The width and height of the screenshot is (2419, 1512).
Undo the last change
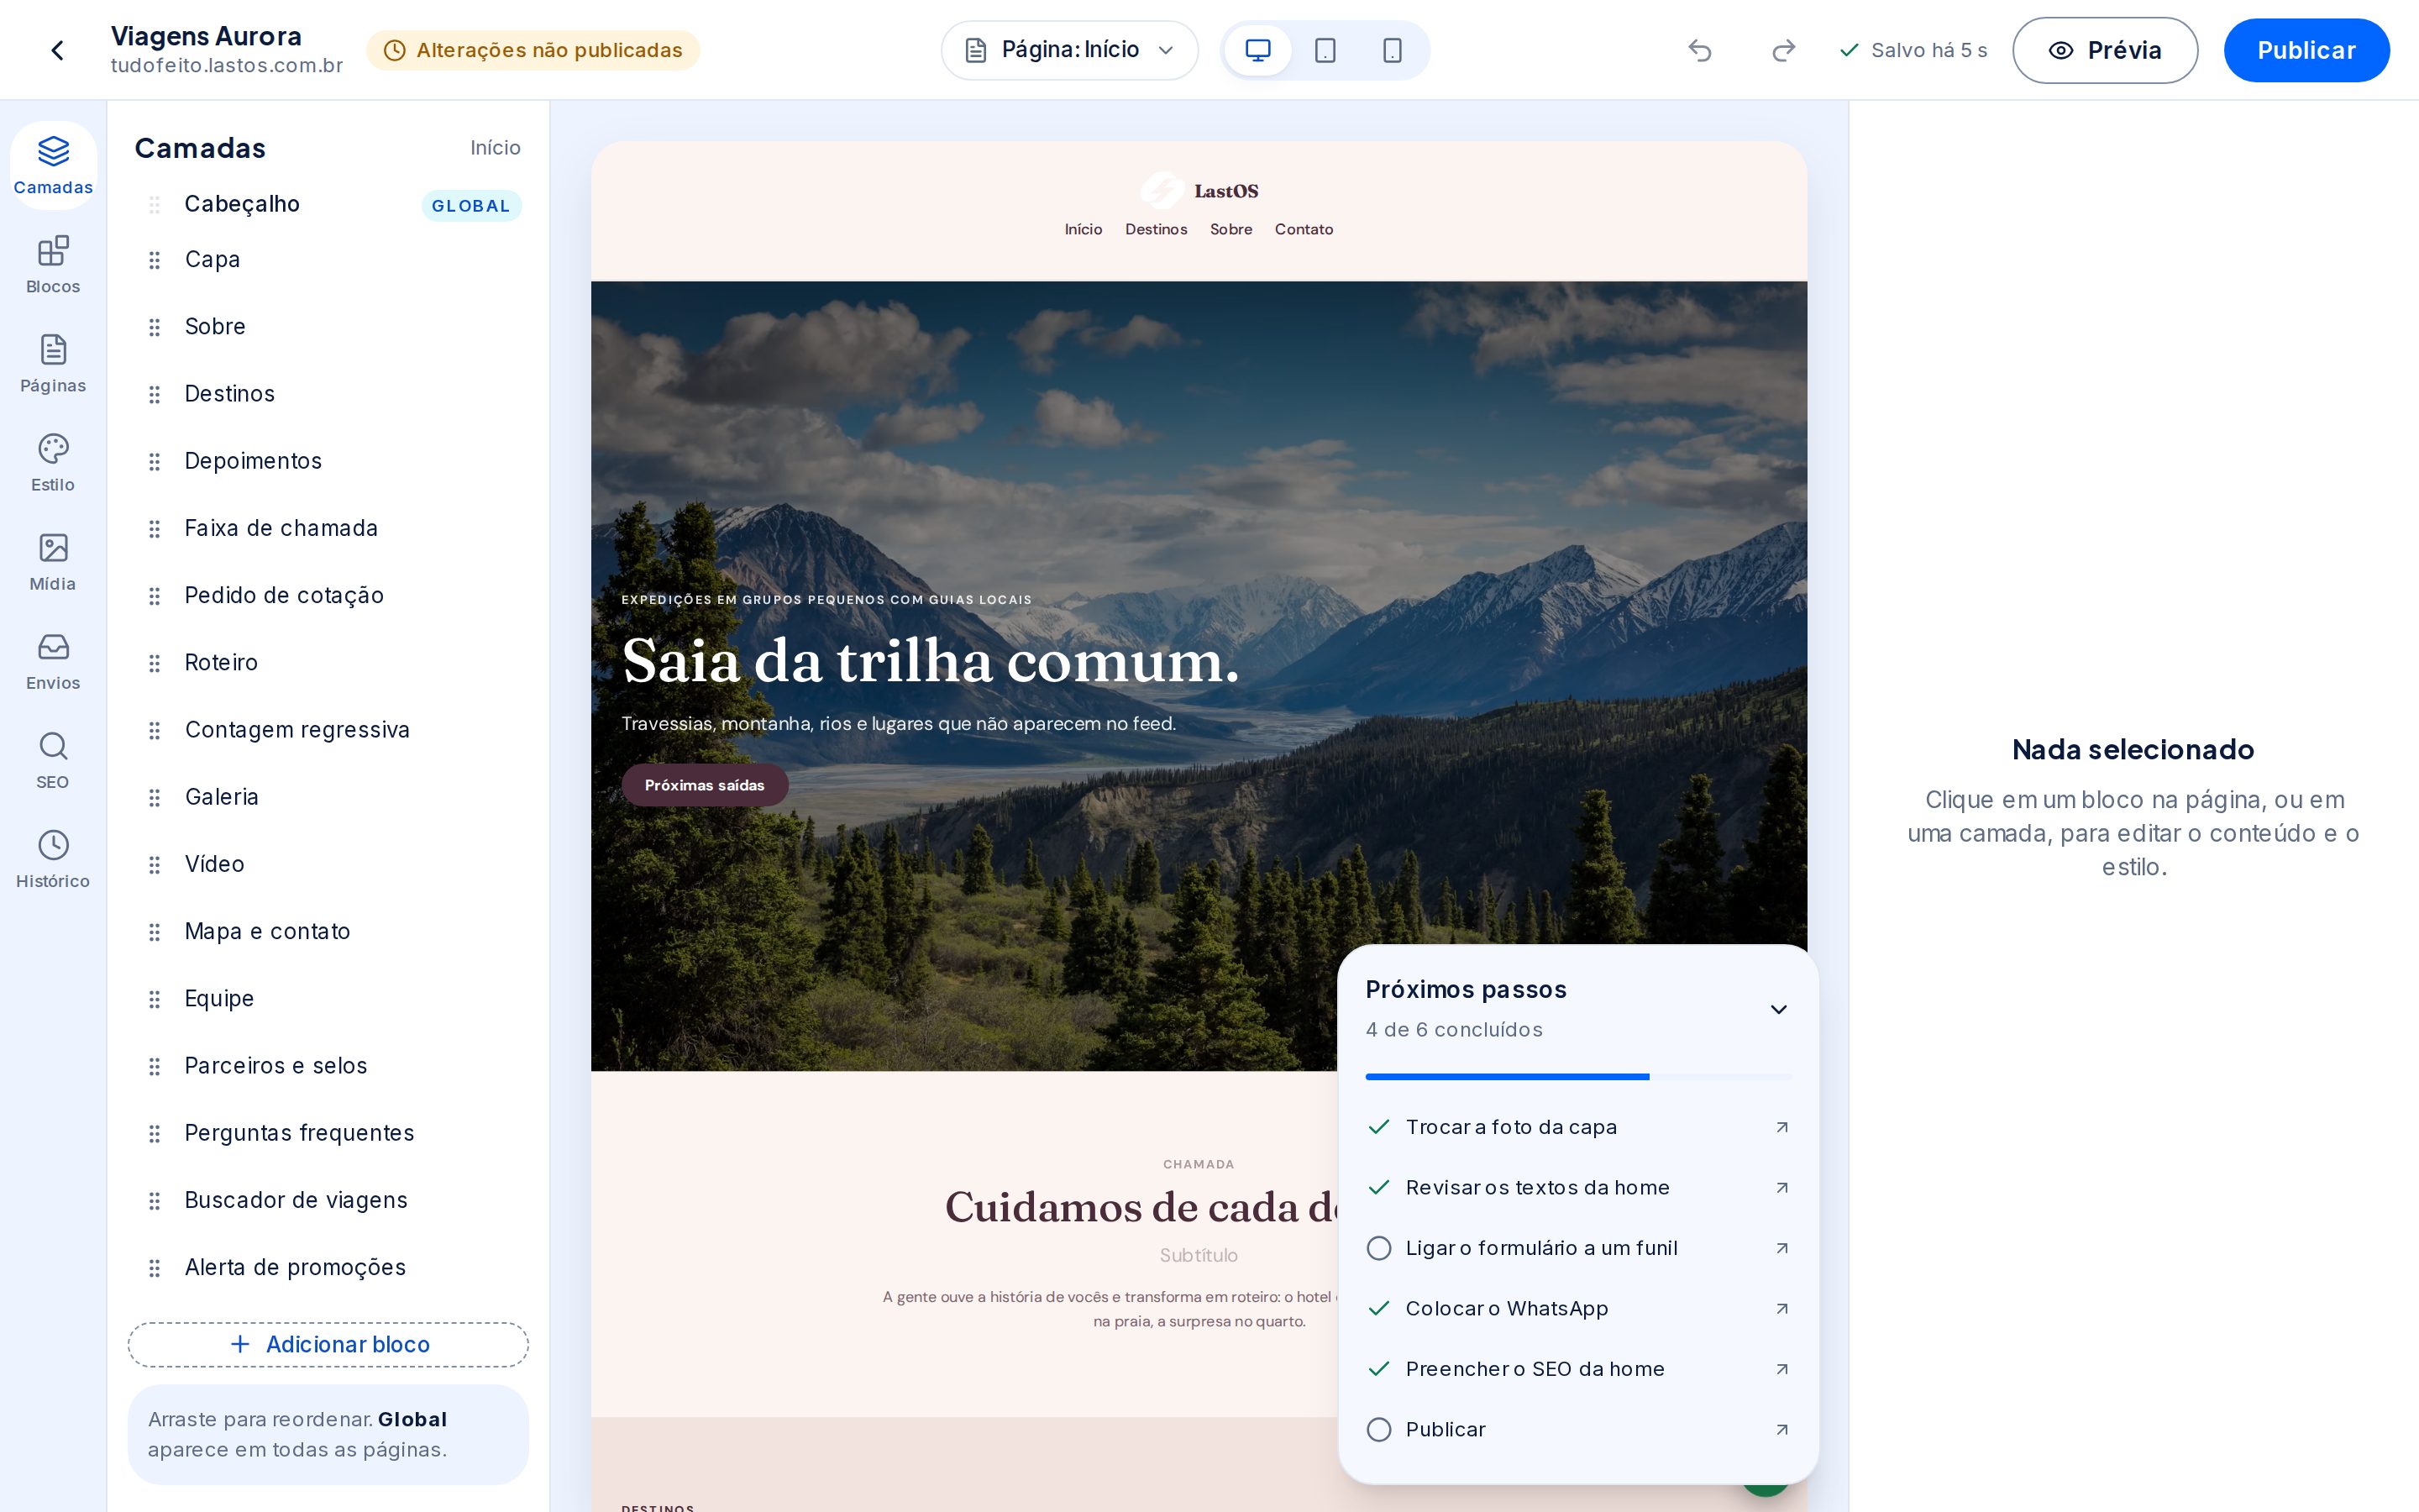[x=1700, y=50]
